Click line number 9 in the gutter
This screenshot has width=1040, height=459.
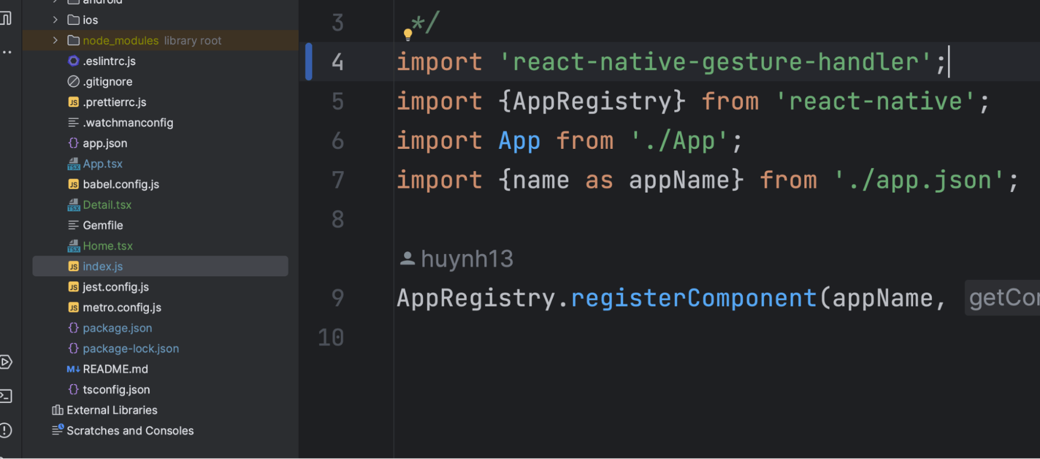(338, 298)
